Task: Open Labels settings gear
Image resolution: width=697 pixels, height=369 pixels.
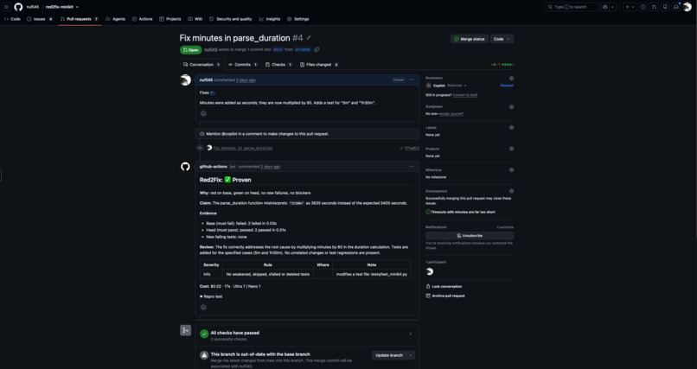Action: [511, 127]
